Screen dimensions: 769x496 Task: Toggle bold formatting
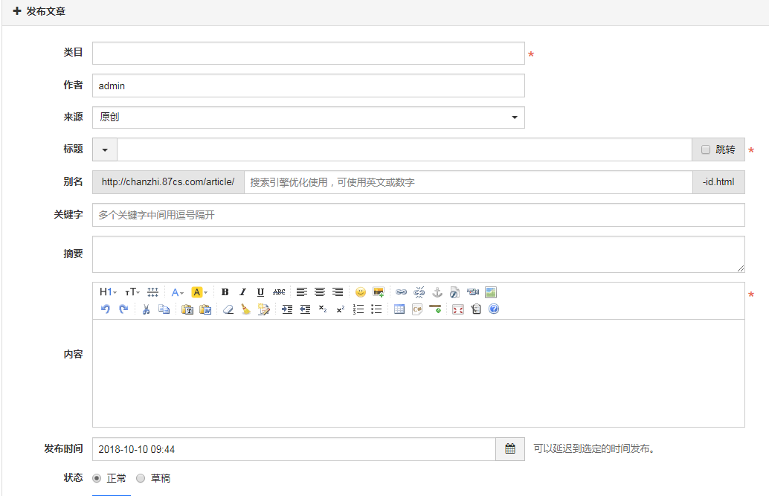tap(225, 292)
